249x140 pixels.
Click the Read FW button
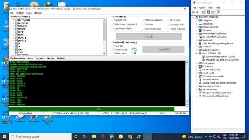click(163, 49)
